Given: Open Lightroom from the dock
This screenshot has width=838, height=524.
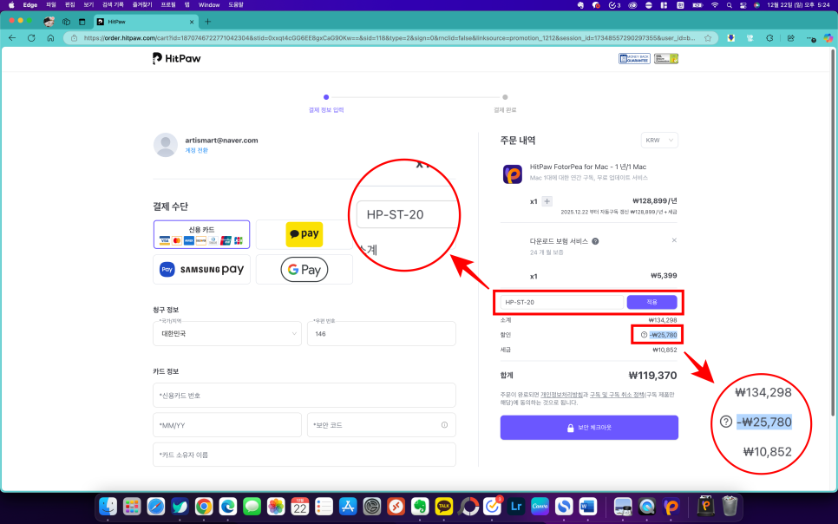Looking at the screenshot, I should (x=516, y=506).
